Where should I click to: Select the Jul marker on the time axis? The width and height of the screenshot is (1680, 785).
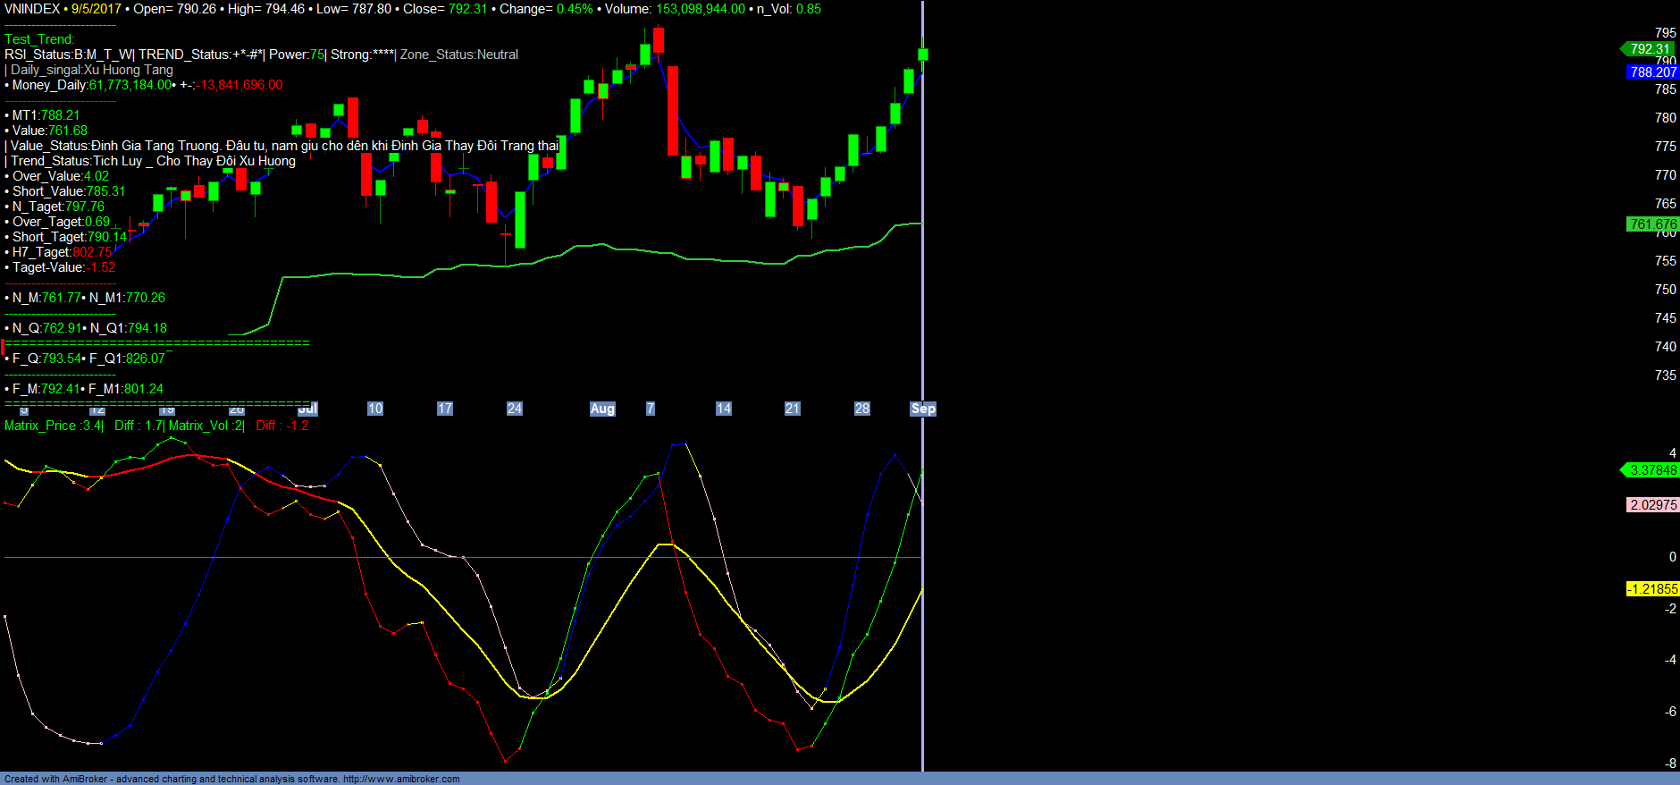click(x=308, y=409)
